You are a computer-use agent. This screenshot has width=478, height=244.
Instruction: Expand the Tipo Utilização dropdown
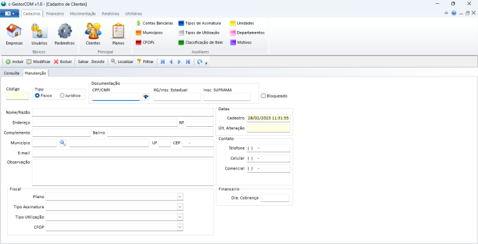click(x=180, y=217)
